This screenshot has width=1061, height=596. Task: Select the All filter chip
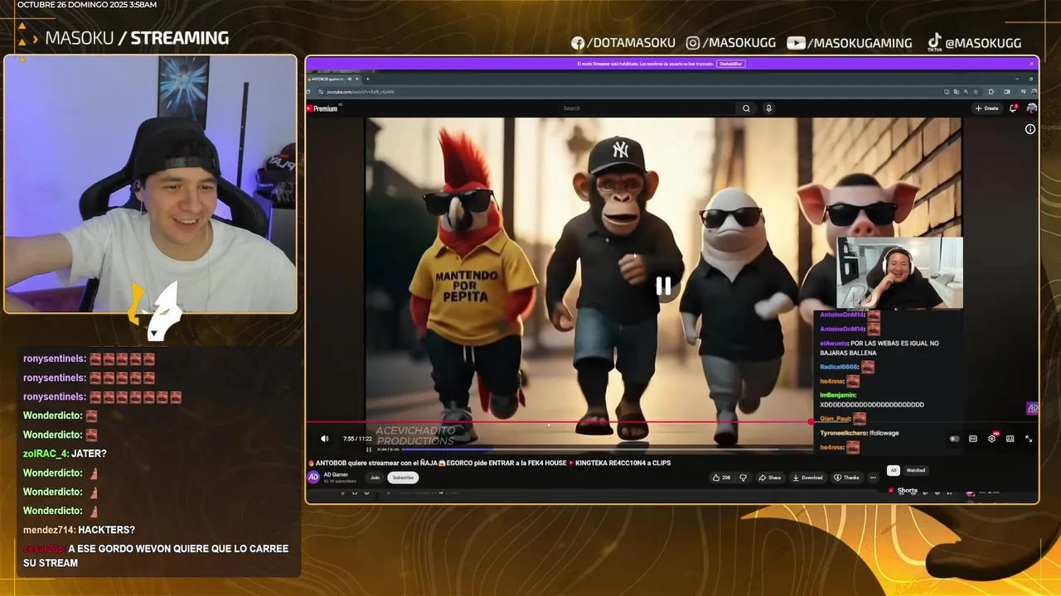(x=893, y=470)
